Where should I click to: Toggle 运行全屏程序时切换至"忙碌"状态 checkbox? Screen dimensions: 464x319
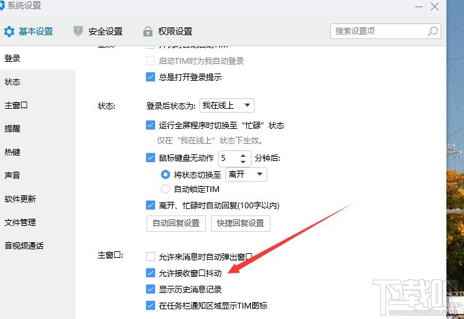click(151, 125)
